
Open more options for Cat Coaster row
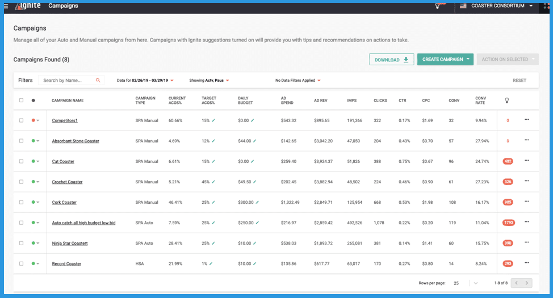(x=526, y=161)
